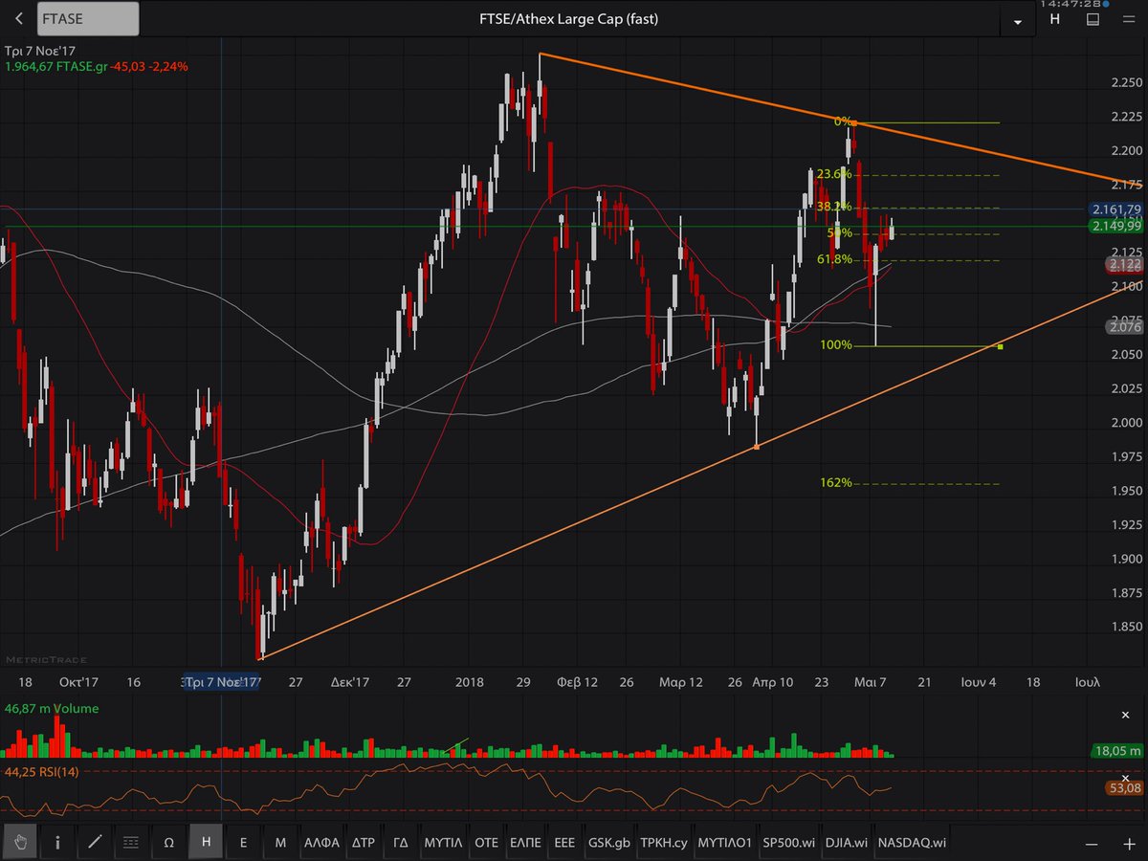Toggle the lower panel layout icon
The height and width of the screenshot is (861, 1148).
click(1092, 19)
